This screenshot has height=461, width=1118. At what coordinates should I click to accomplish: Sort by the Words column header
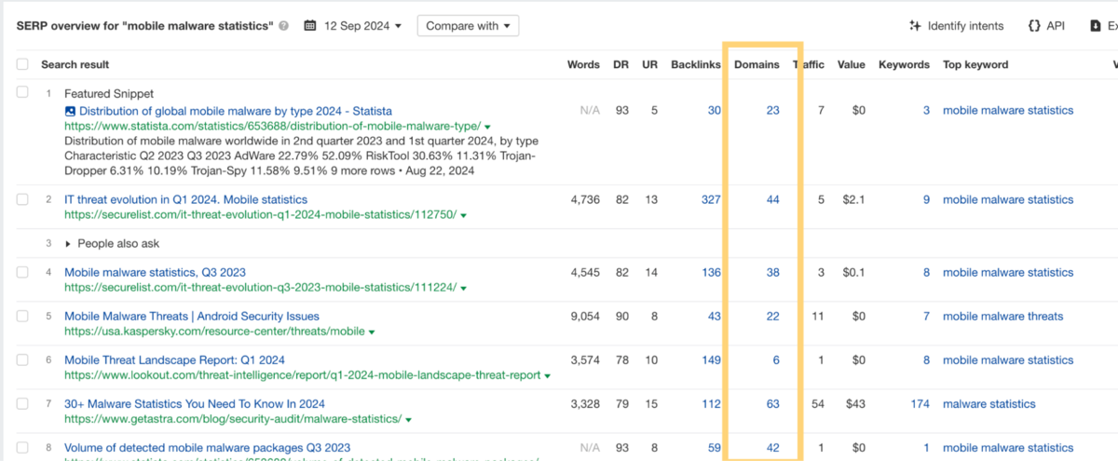click(583, 64)
